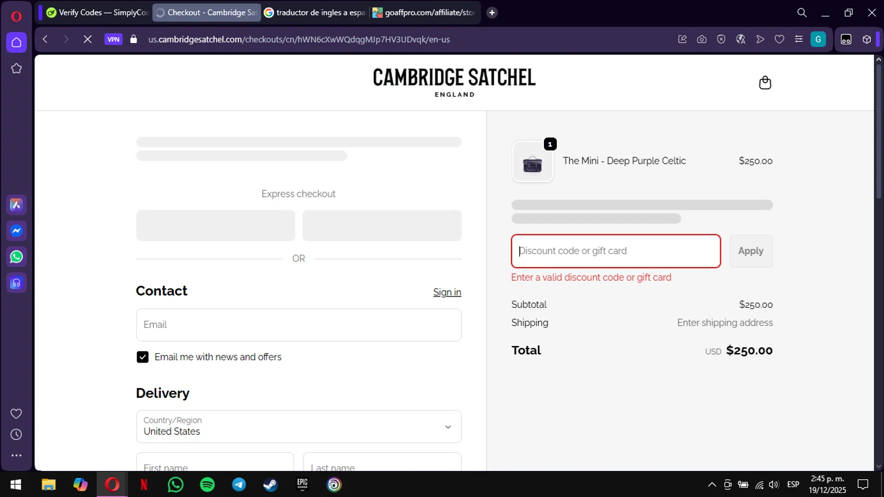Screen dimensions: 884x497
Task: Toggle the VPN badge in address bar
Action: pyautogui.click(x=113, y=40)
